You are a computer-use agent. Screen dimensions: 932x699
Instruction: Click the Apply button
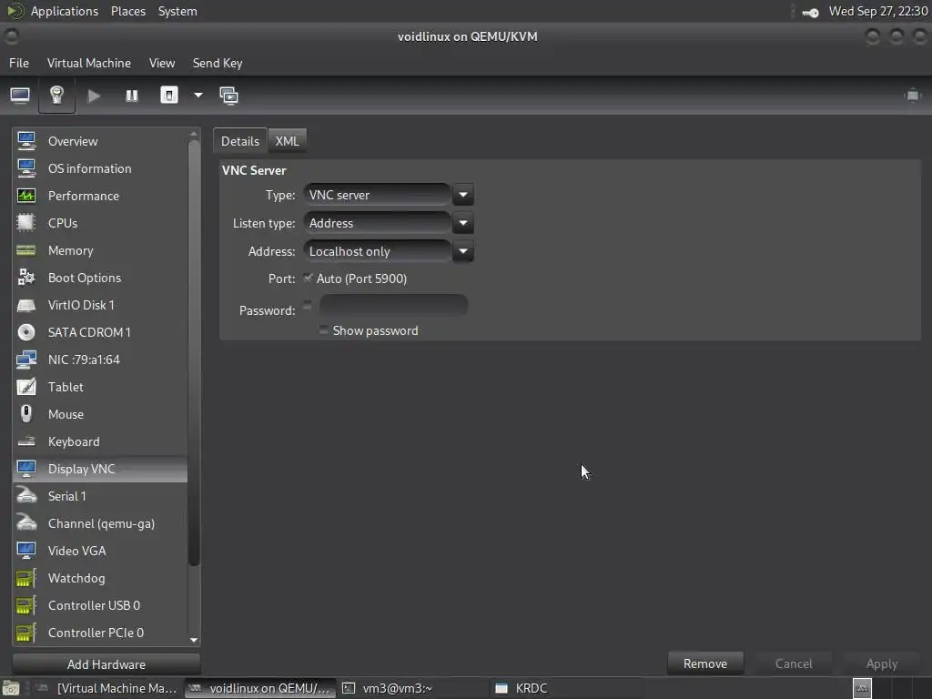click(881, 664)
